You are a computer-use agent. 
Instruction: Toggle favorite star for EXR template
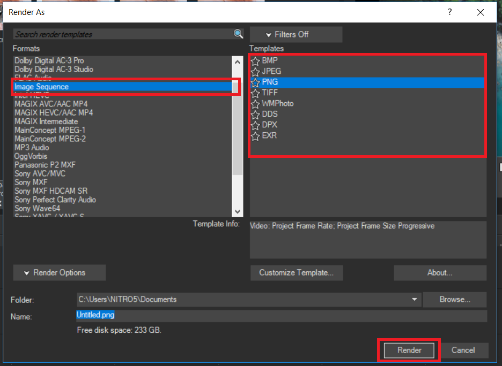[x=255, y=136]
